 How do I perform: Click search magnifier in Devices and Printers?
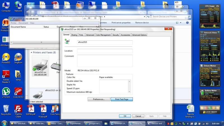[x=189, y=17]
